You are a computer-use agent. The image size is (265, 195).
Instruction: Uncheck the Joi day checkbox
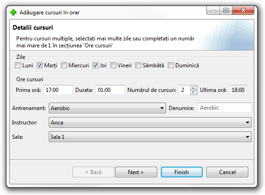[95, 65]
